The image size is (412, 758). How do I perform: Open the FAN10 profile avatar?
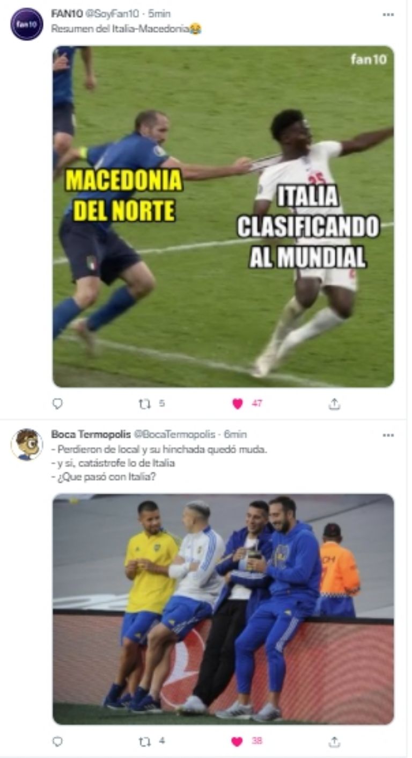(x=27, y=24)
